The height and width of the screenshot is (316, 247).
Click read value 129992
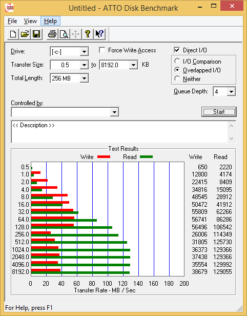pos(222,264)
